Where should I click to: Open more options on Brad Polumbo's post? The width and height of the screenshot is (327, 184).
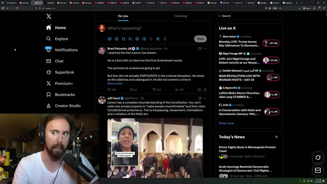pyautogui.click(x=205, y=49)
